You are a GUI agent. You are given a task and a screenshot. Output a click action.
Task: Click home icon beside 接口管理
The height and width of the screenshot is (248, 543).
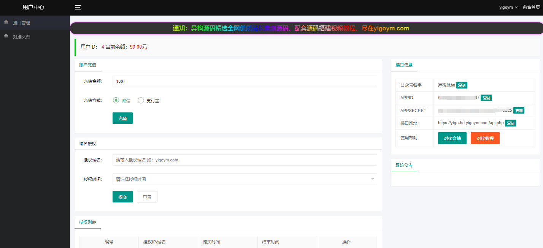[6, 22]
